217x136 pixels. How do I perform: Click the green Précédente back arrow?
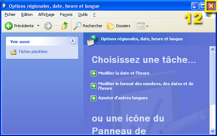click(x=9, y=26)
